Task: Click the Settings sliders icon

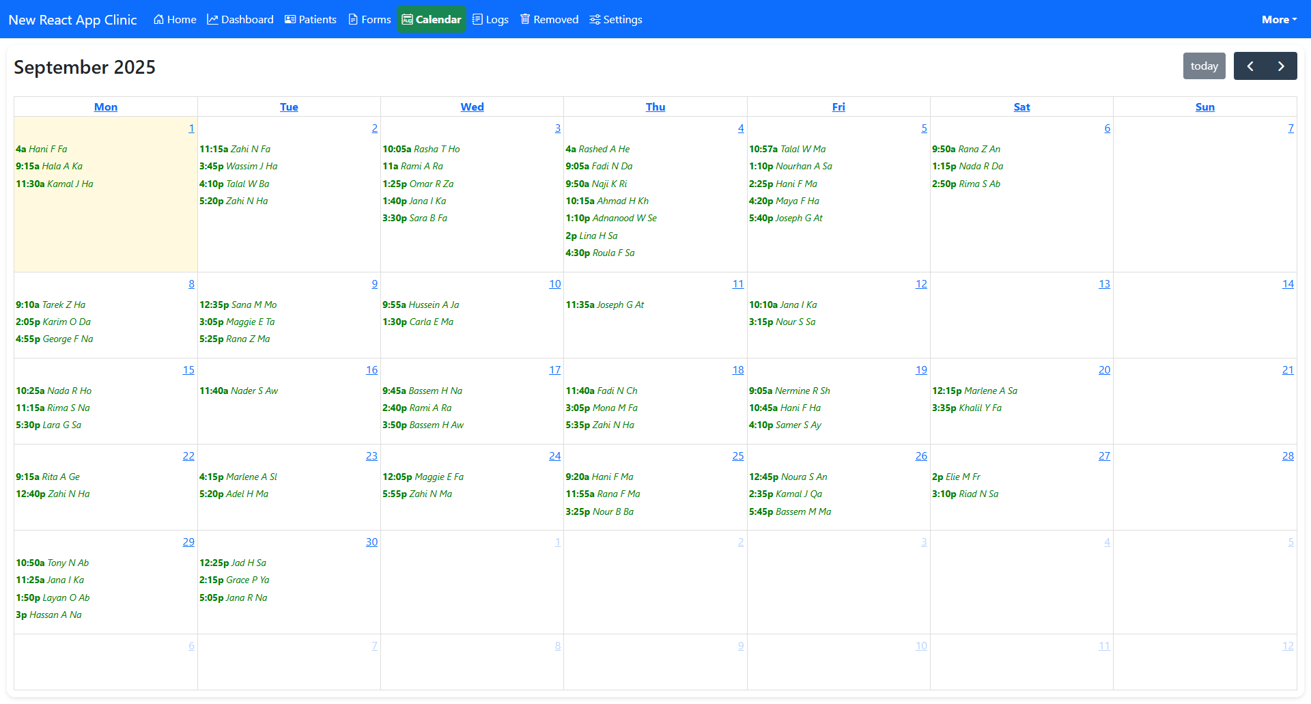Action: point(595,20)
